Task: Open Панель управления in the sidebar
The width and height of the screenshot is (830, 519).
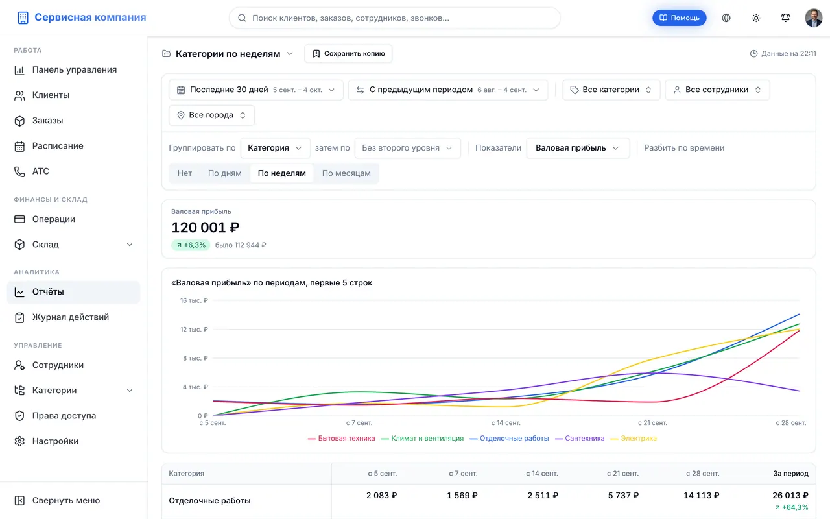Action: click(74, 69)
